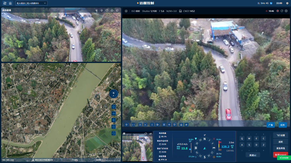Click the W control key
Screen dimensions: 291x163
pos(249,139)
